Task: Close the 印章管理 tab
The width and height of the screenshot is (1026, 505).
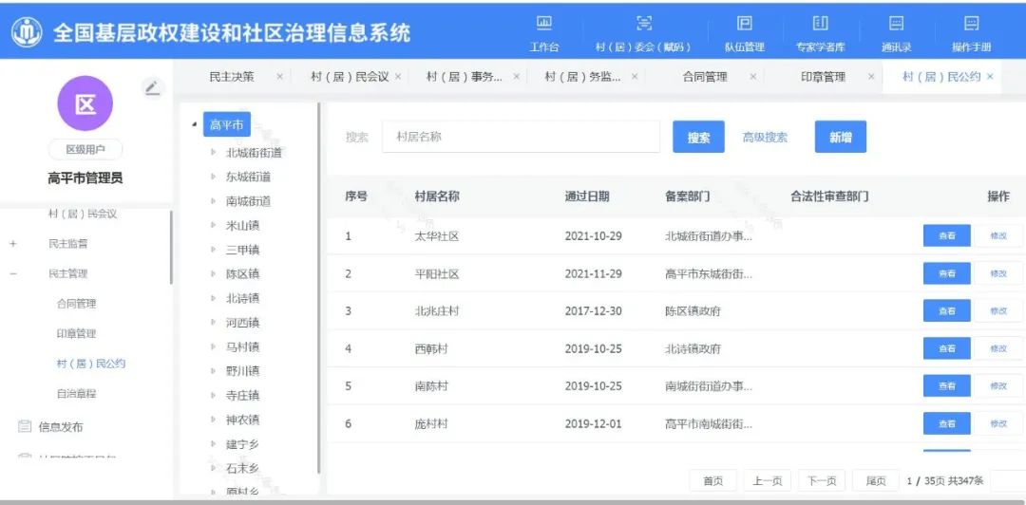Action: 871,77
